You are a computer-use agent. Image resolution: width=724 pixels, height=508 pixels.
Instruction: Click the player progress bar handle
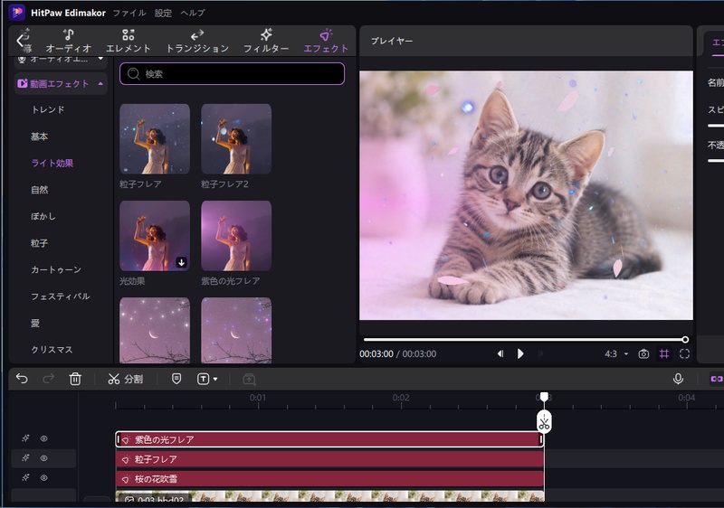pos(685,340)
